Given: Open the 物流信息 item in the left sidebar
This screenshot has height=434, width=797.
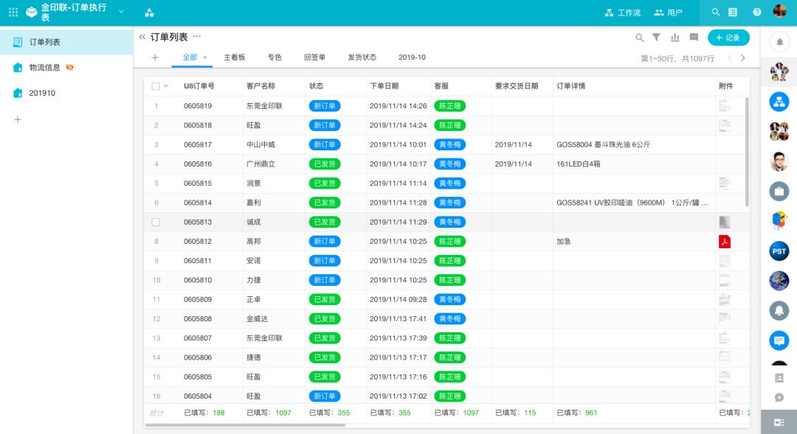Looking at the screenshot, I should (x=44, y=67).
